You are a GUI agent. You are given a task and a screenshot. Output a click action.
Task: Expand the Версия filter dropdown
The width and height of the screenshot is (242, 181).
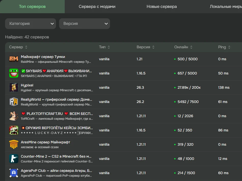85,24
